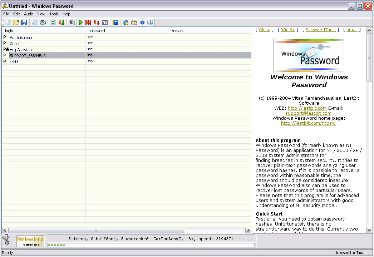
Task: Open a file using the Open folder icon
Action: (16, 22)
